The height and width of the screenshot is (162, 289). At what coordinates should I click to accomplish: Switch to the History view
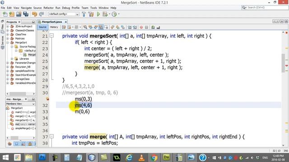pos(54,27)
